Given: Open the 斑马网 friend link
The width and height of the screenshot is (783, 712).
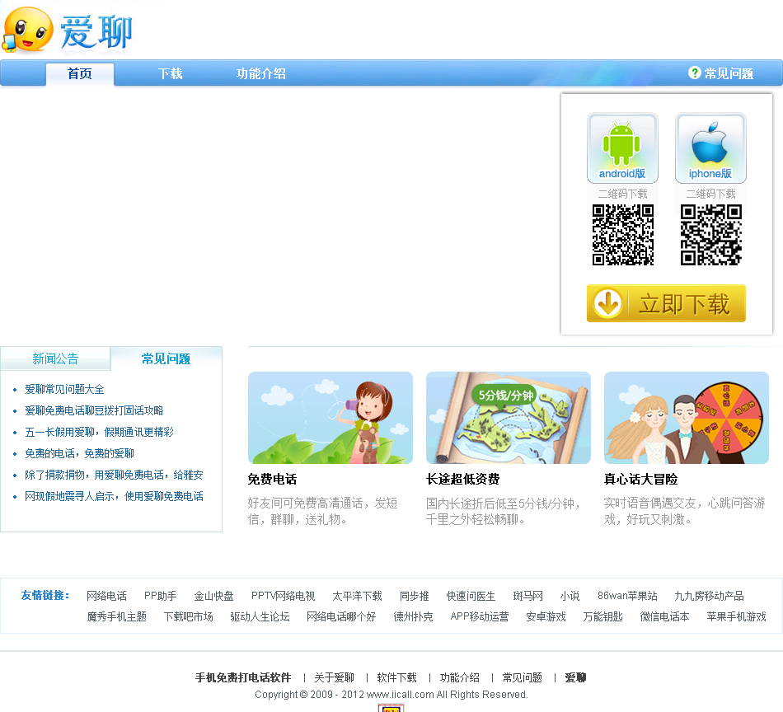Looking at the screenshot, I should pos(527,596).
